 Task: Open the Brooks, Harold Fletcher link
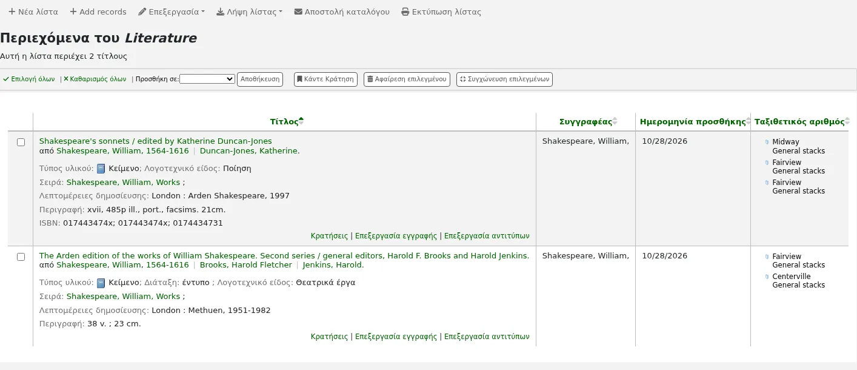coord(246,265)
